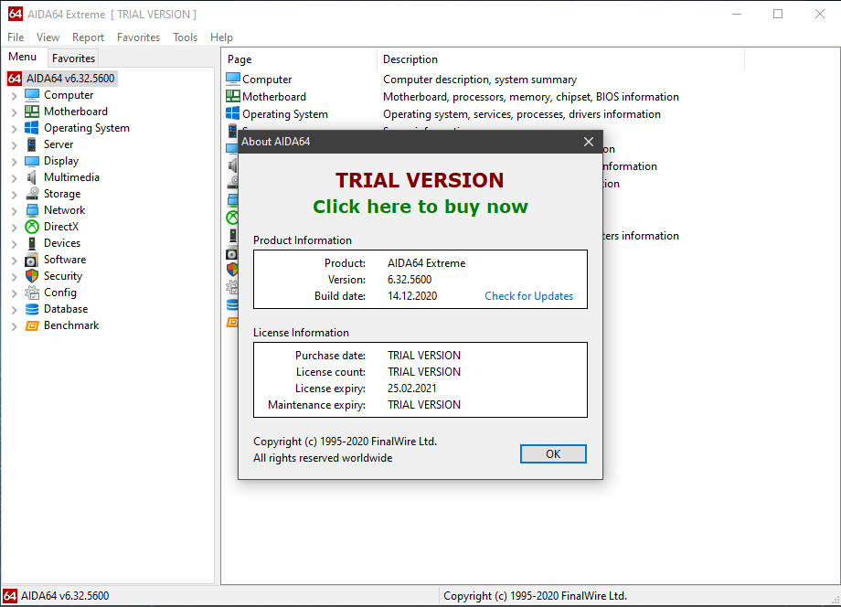
Task: Open the Help menu
Action: tap(221, 37)
